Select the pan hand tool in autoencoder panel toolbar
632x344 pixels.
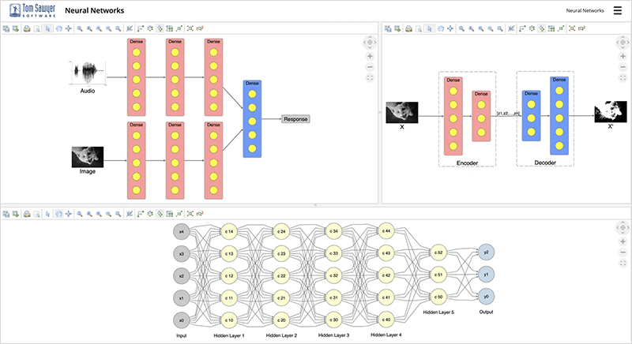441,28
